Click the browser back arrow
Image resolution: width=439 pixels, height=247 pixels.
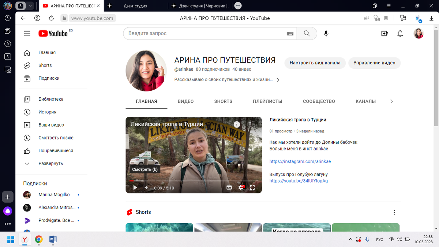coord(23,18)
